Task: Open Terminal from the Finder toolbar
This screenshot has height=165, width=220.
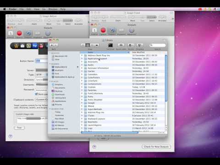Action: pyautogui.click(x=110, y=45)
